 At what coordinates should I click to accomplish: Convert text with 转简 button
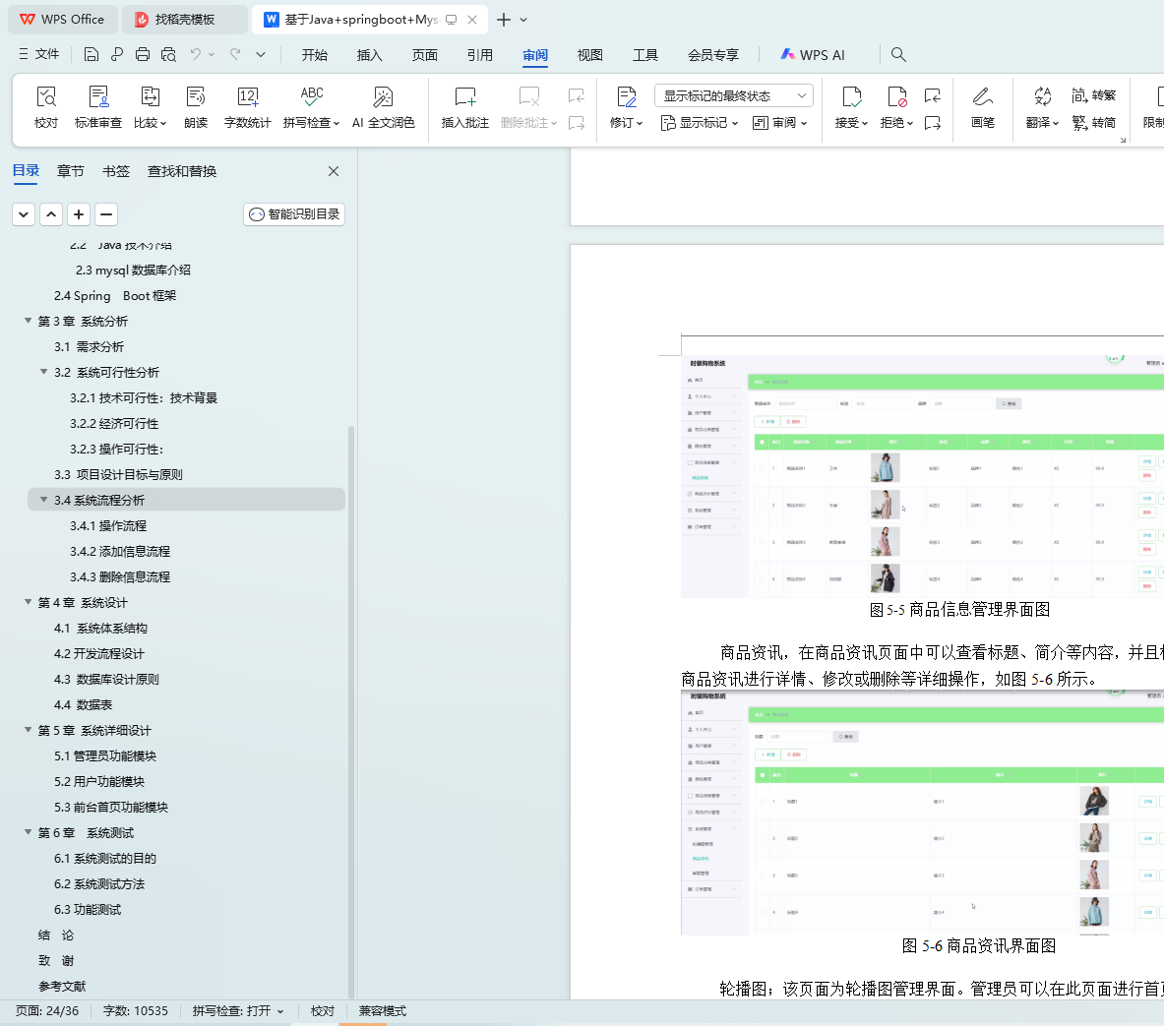tap(1094, 123)
